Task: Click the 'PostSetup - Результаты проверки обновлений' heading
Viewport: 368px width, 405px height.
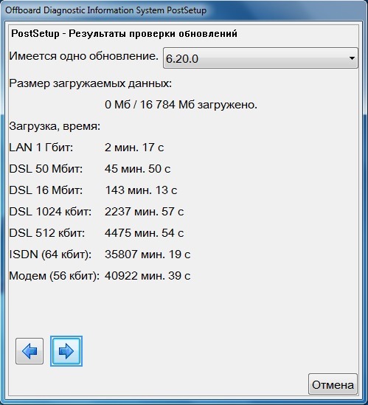Action: click(124, 34)
